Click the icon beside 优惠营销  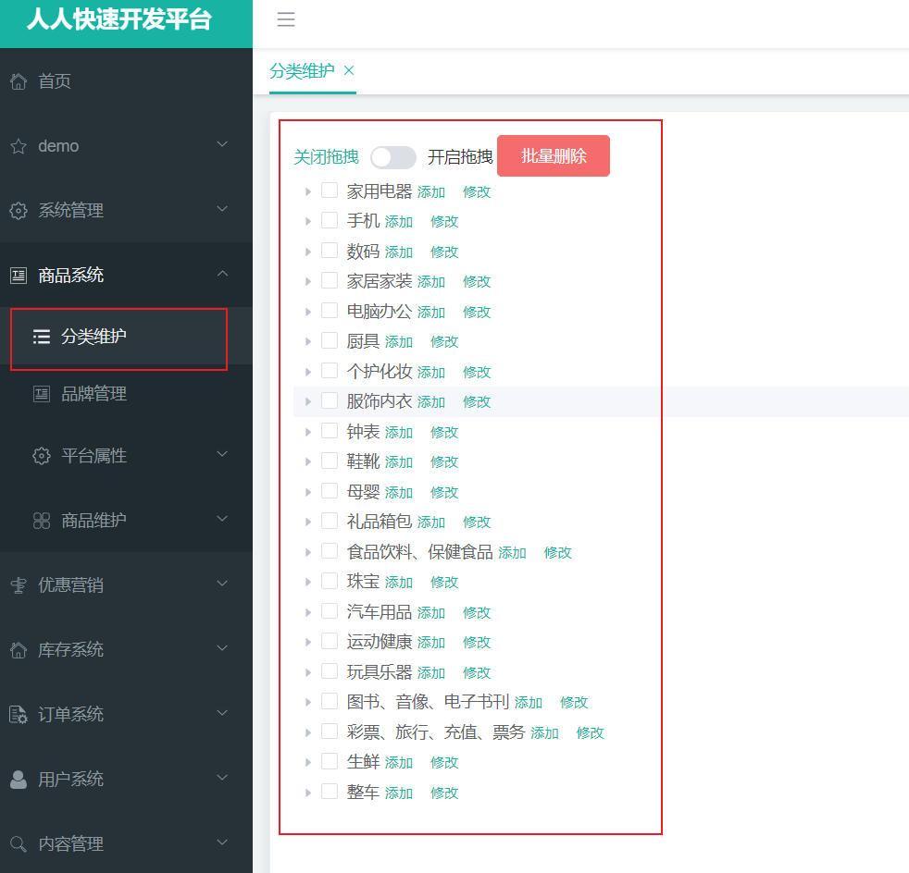click(x=19, y=585)
